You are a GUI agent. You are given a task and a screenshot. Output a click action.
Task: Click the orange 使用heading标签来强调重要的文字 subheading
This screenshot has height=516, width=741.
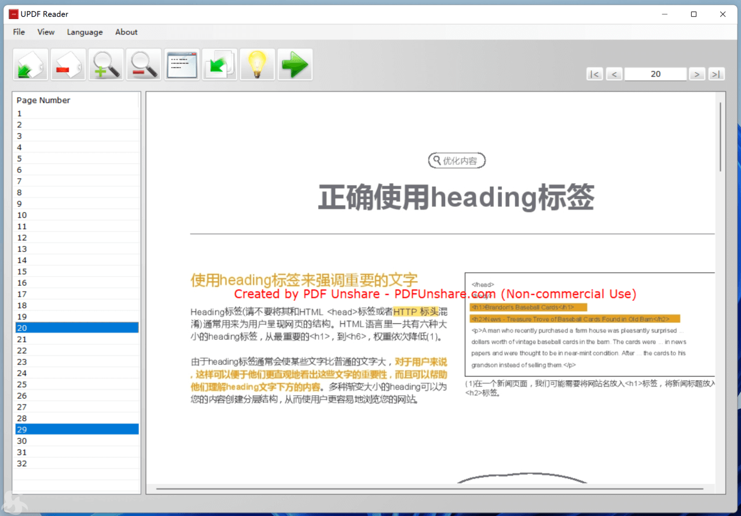(305, 280)
